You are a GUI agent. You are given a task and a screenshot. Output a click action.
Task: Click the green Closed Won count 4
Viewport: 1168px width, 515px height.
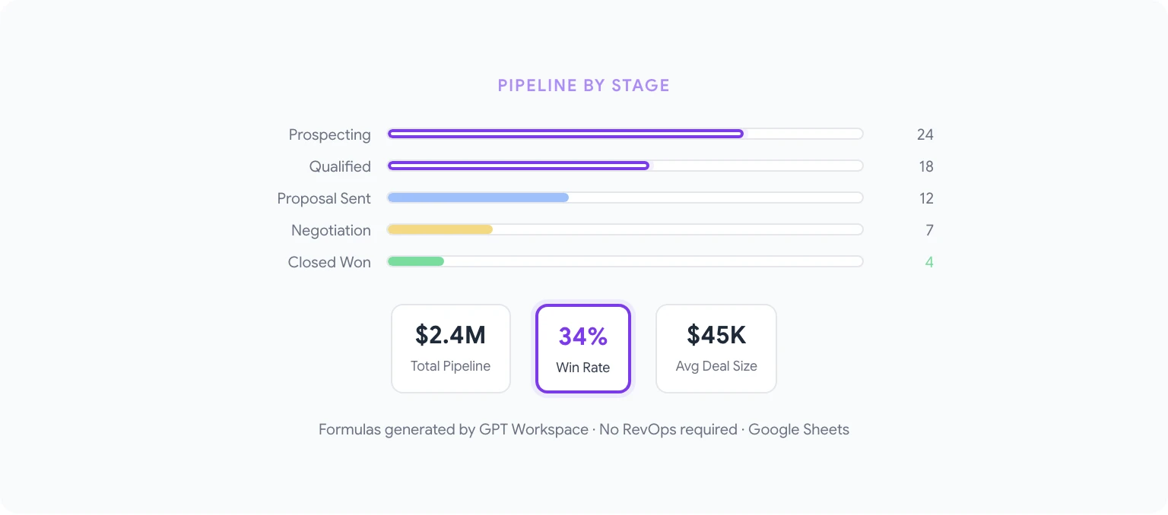click(x=928, y=262)
